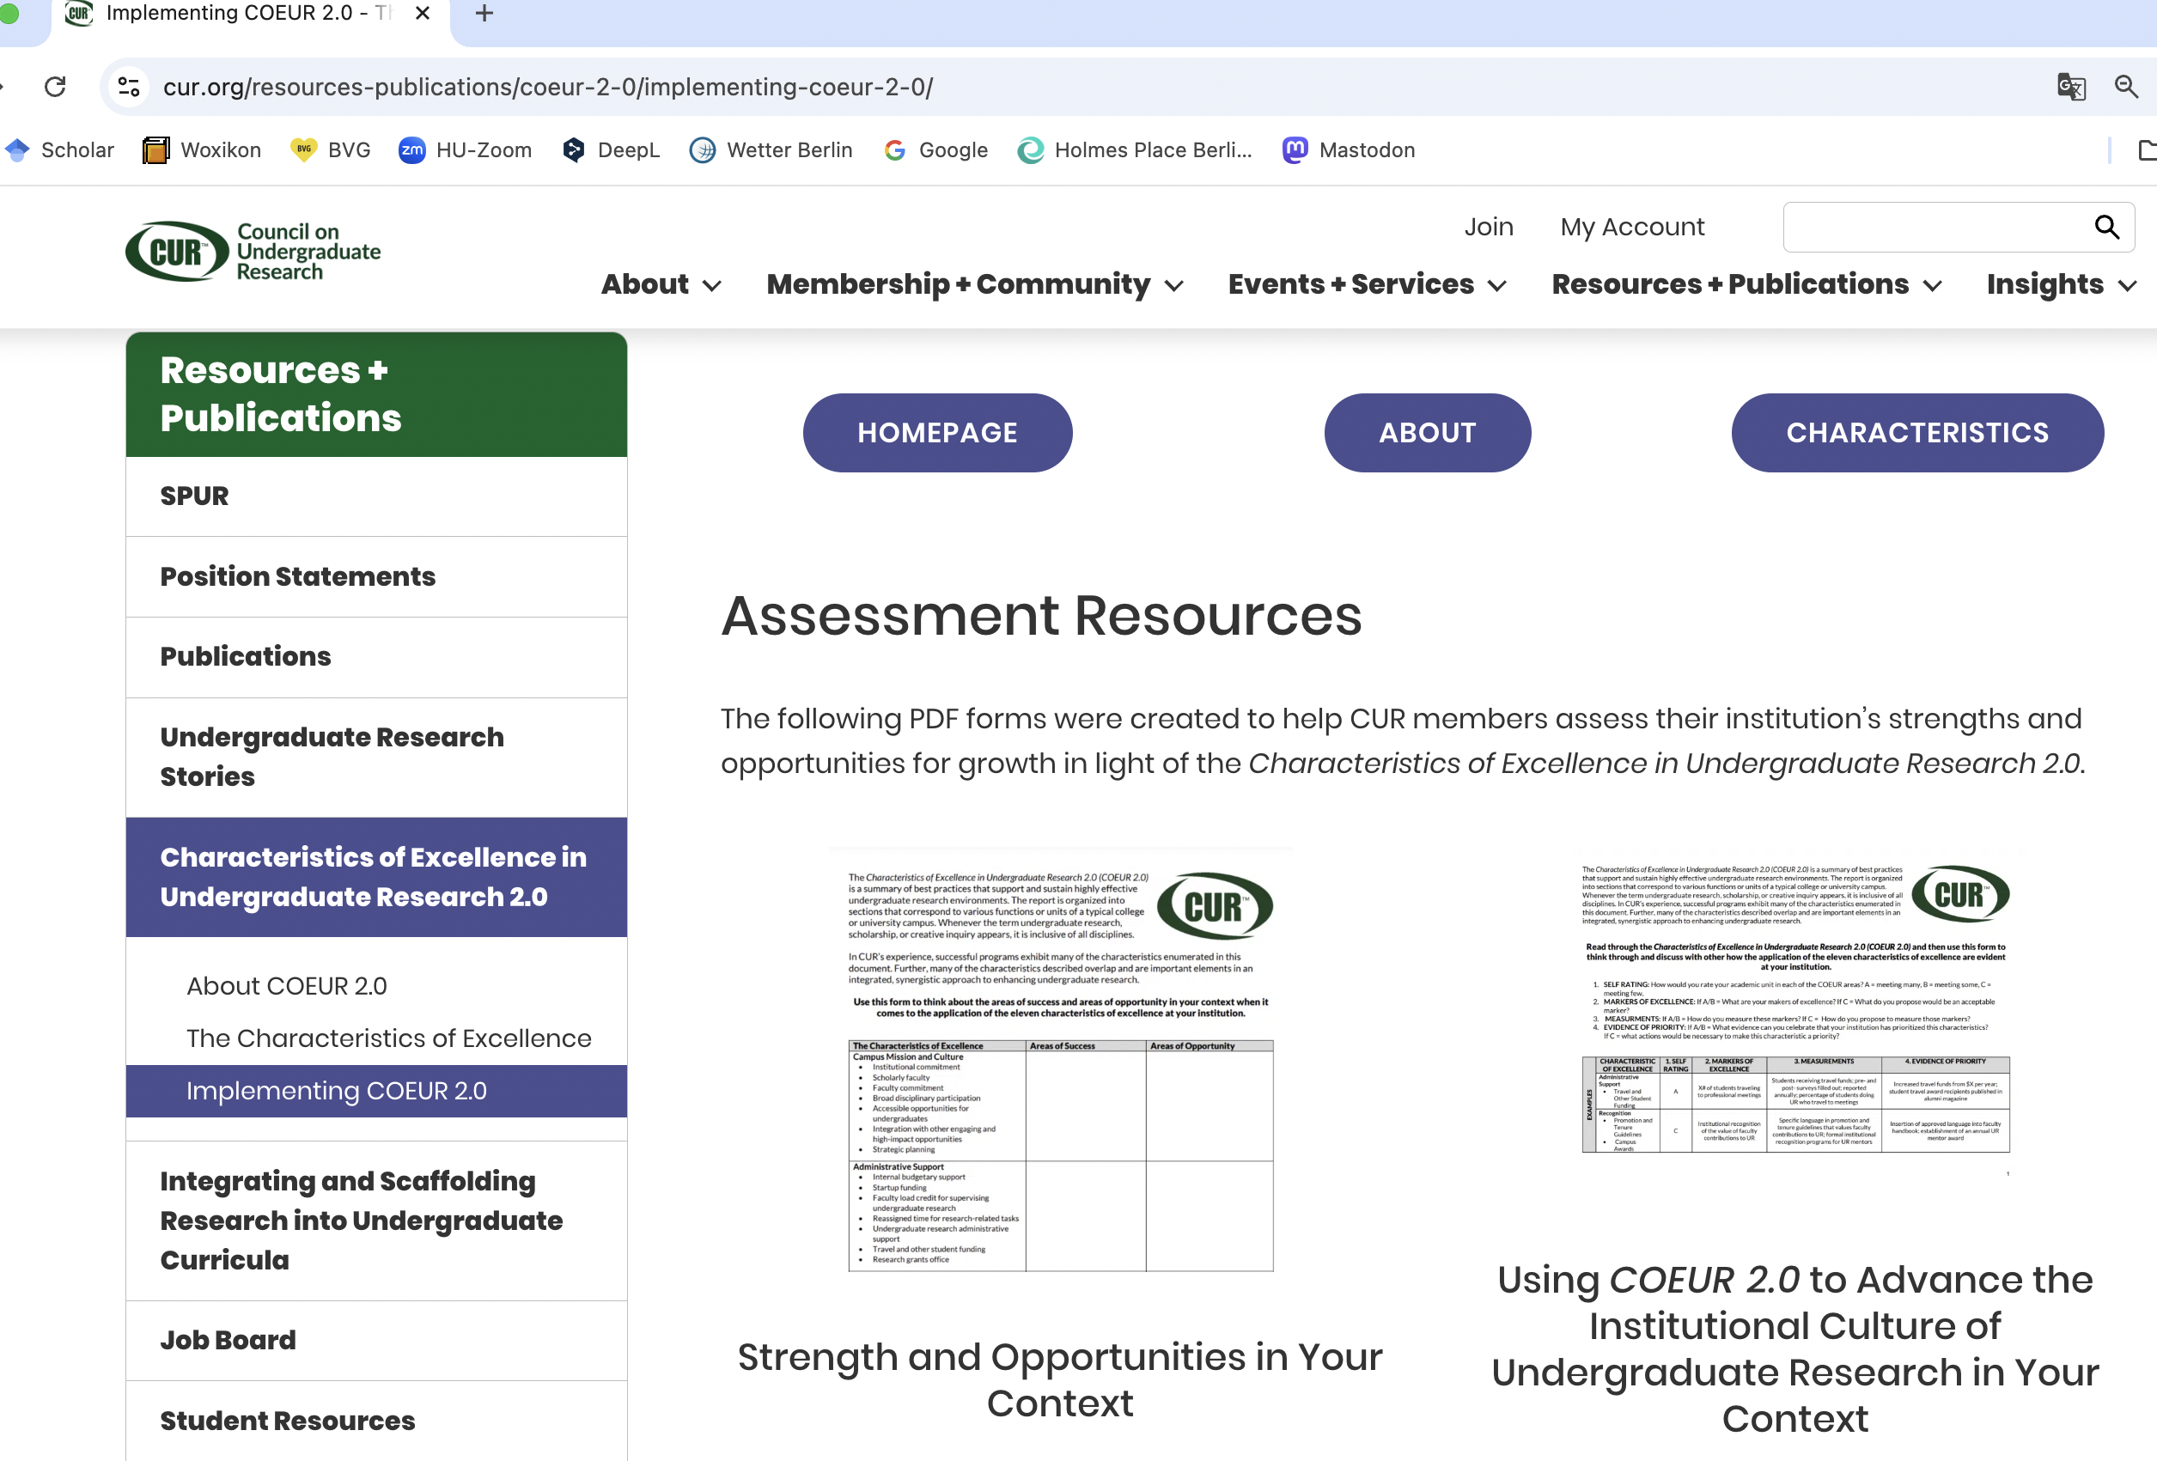Select SPUR in the sidebar
This screenshot has height=1461, width=2157.
376,496
